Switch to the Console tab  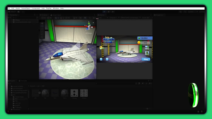[x=23, y=81]
